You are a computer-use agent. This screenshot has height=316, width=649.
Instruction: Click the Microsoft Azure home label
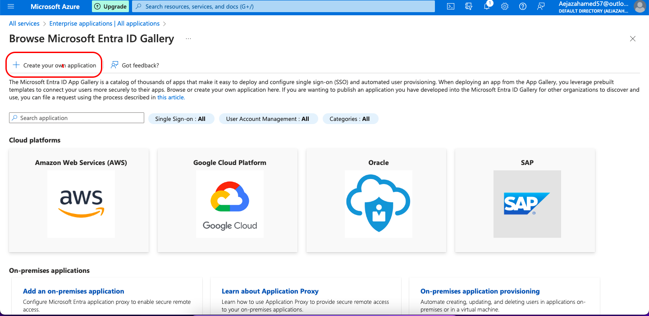[55, 7]
